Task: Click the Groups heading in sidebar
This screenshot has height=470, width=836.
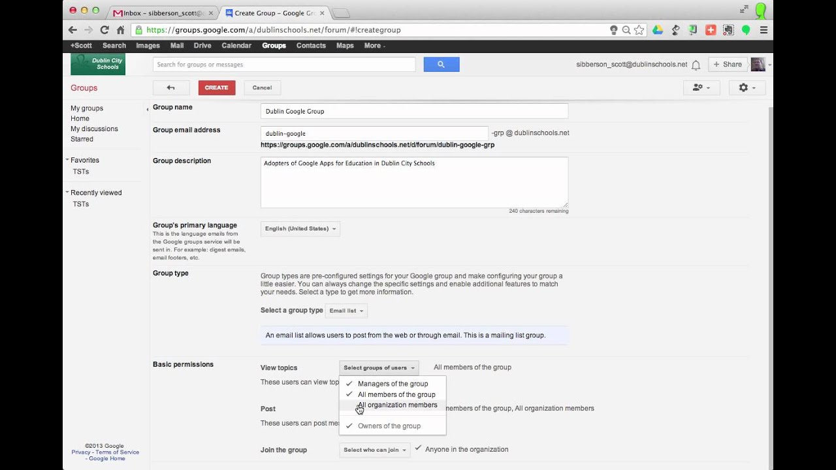Action: pos(84,87)
